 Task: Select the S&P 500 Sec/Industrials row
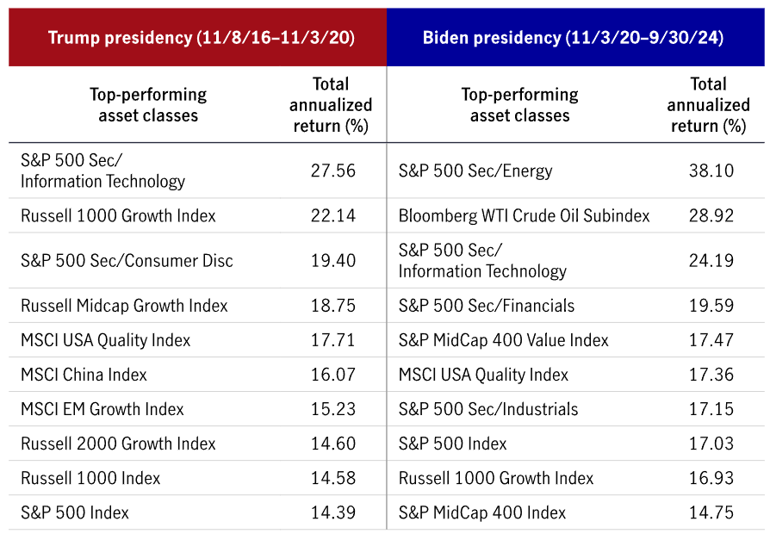click(488, 409)
